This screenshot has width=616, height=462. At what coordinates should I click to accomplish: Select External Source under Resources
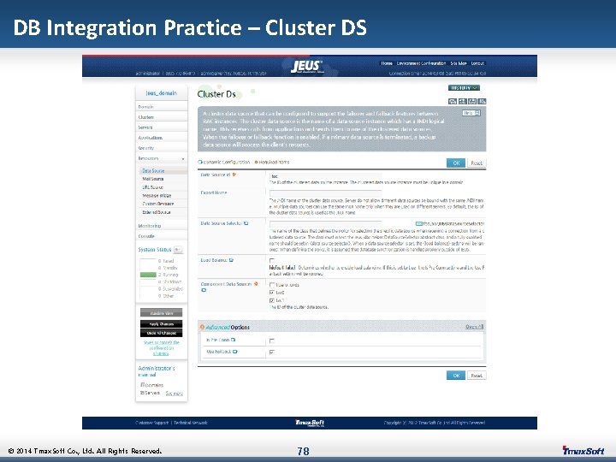tap(163, 212)
